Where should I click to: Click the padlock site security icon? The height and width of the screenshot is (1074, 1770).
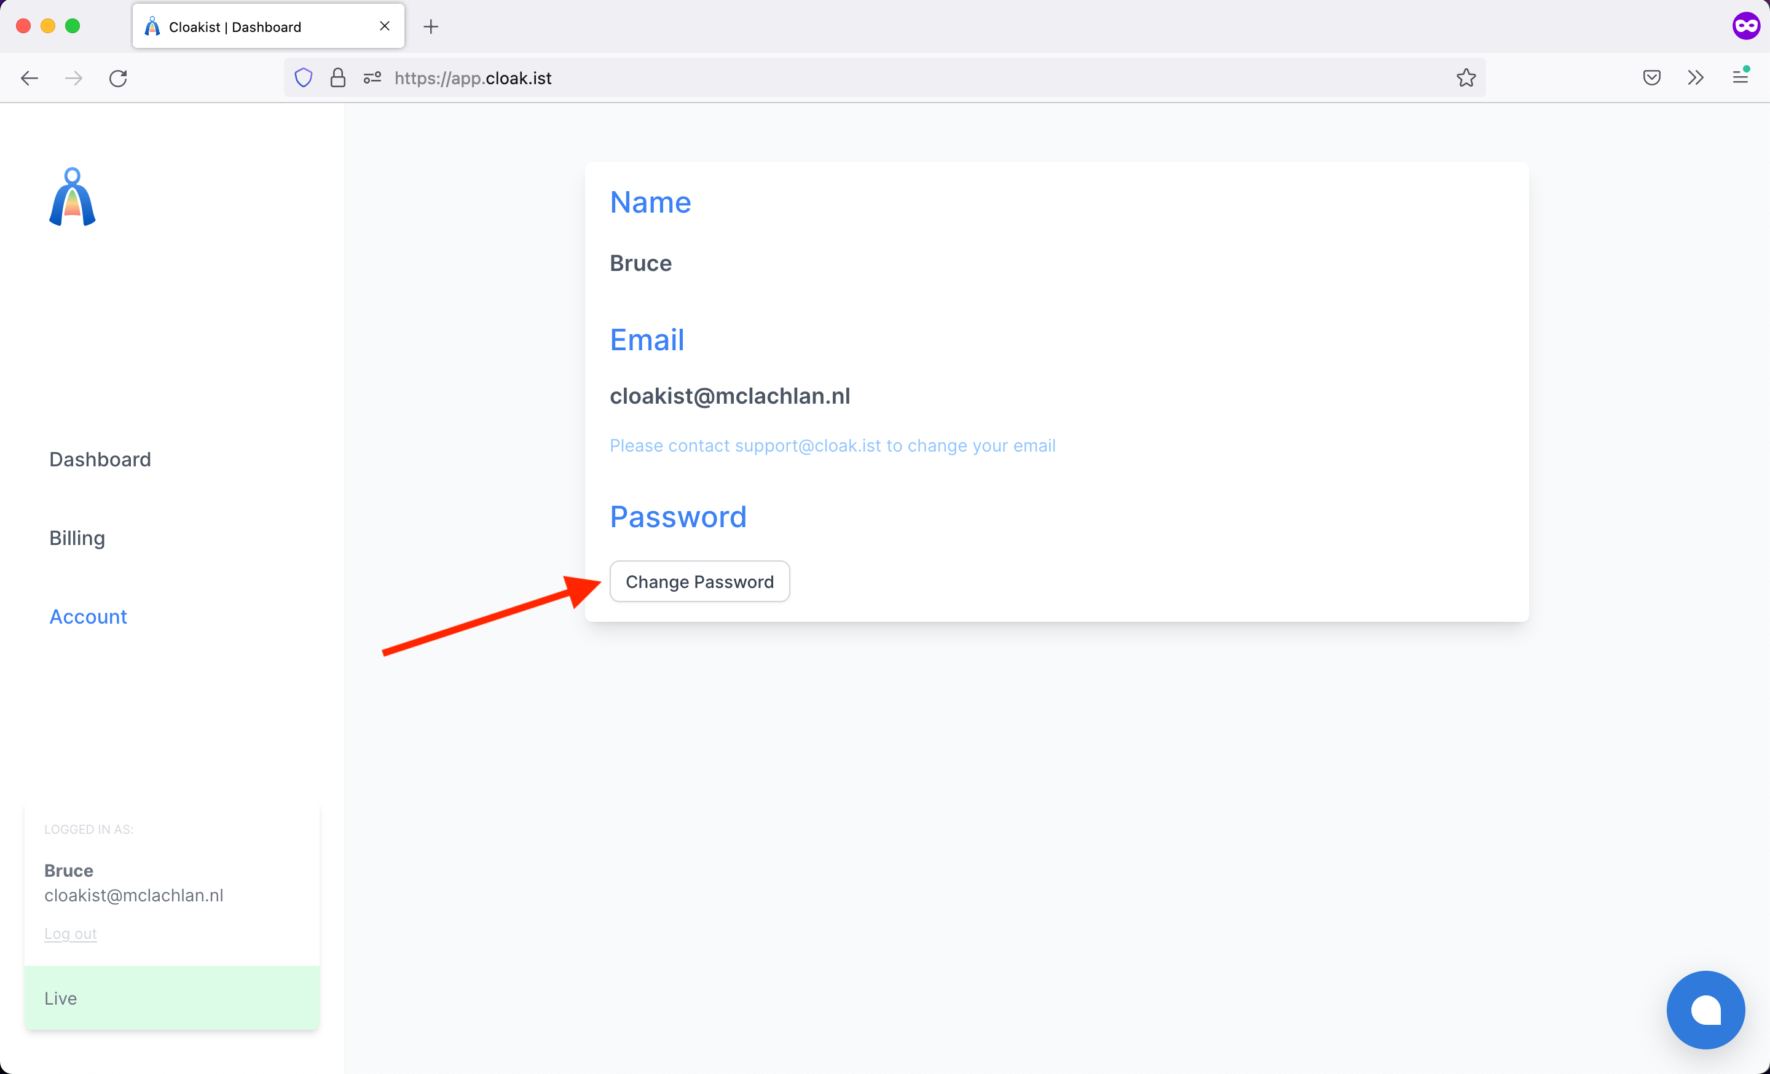pyautogui.click(x=337, y=77)
